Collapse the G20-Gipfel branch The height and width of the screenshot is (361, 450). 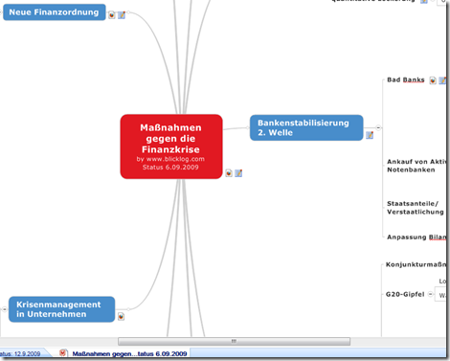(431, 294)
